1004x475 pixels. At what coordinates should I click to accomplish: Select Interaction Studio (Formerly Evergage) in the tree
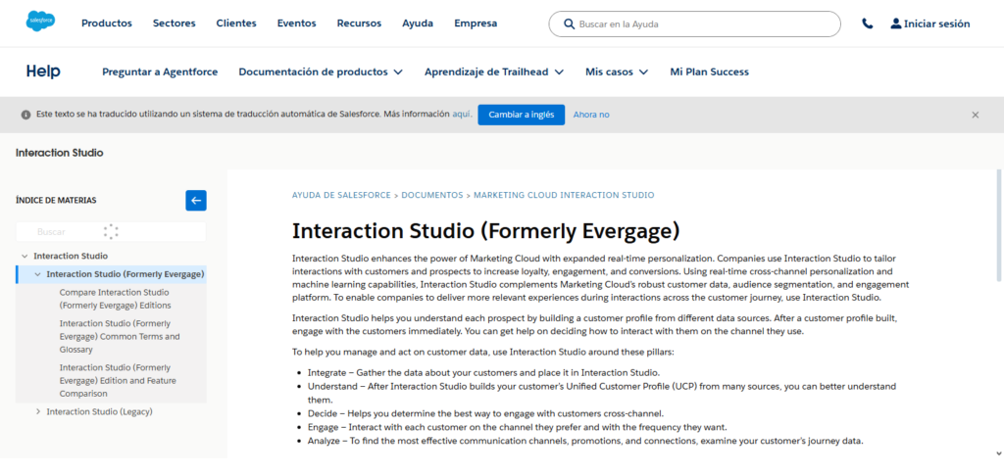125,274
